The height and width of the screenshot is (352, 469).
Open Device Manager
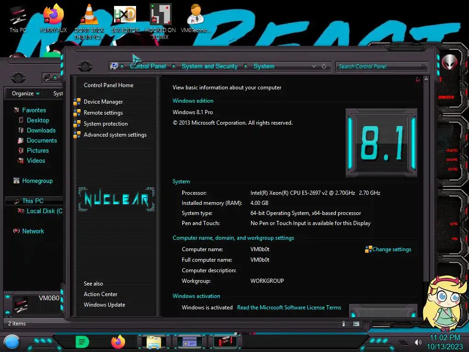[103, 102]
